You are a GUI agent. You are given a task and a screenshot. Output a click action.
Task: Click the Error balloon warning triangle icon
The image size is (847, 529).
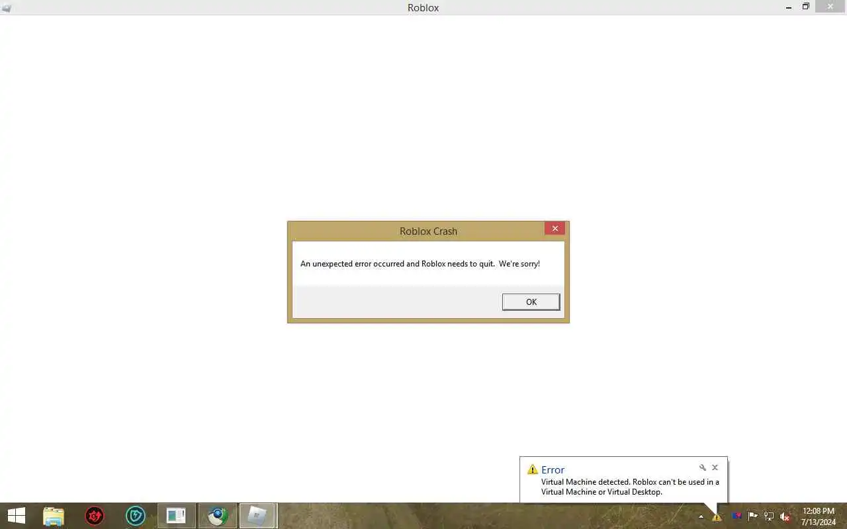click(532, 469)
